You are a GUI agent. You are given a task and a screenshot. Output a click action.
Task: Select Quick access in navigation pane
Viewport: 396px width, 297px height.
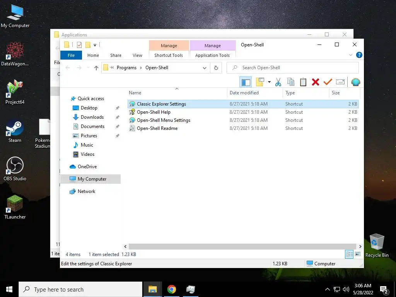coord(90,99)
